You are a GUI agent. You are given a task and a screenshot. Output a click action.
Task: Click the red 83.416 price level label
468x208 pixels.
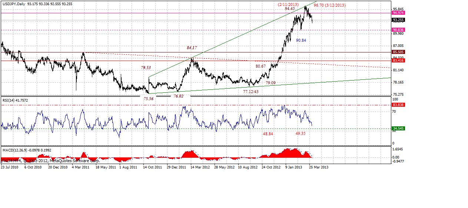tap(398, 60)
